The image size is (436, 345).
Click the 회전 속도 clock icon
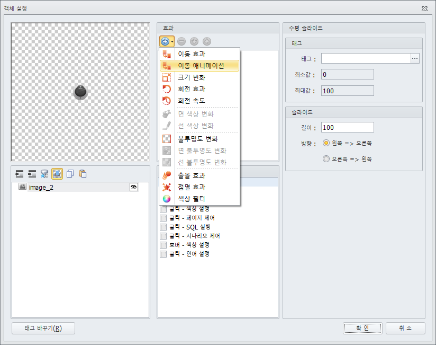(x=167, y=101)
